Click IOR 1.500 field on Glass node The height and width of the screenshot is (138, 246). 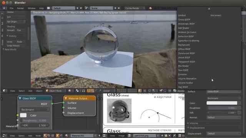coord(35,125)
